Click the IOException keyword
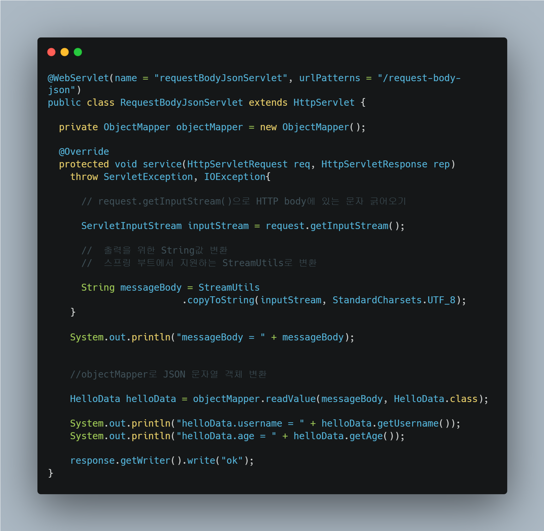Screen dimensions: 544x531 (x=235, y=177)
